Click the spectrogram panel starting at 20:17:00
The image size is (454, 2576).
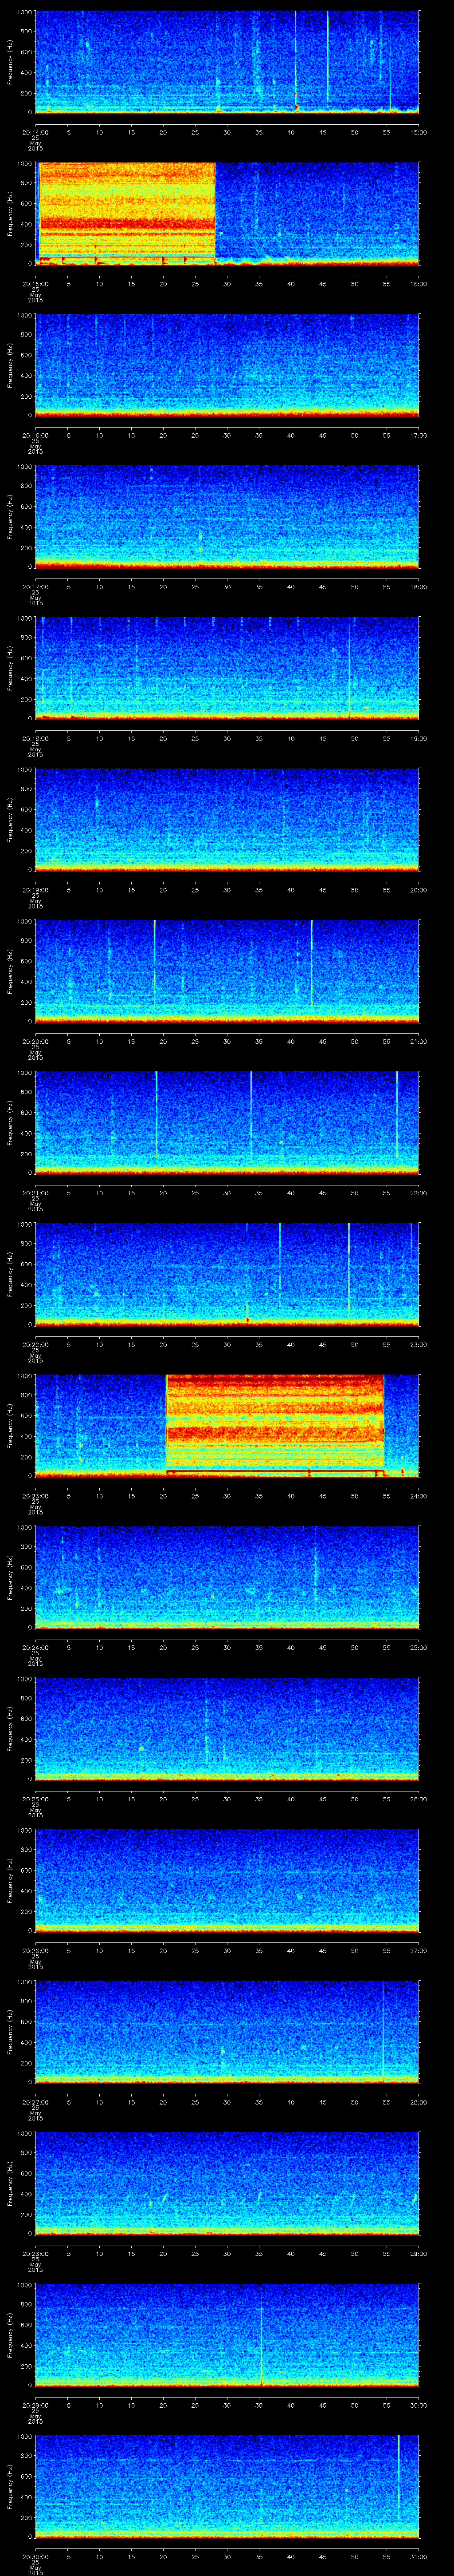[227, 516]
